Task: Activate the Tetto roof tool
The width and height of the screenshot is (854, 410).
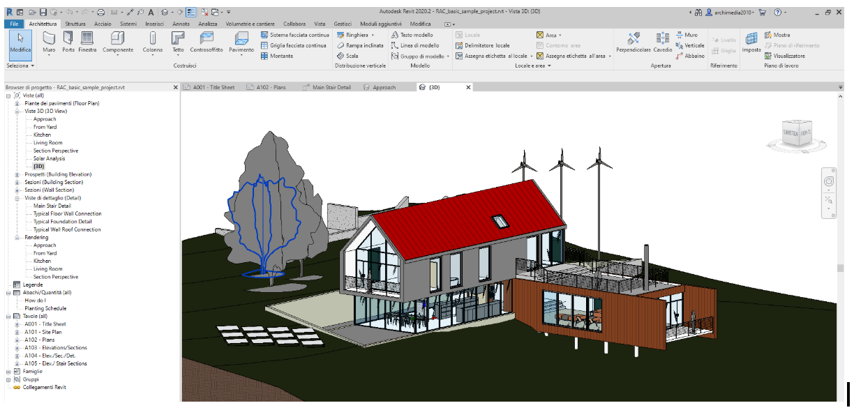Action: pyautogui.click(x=179, y=42)
